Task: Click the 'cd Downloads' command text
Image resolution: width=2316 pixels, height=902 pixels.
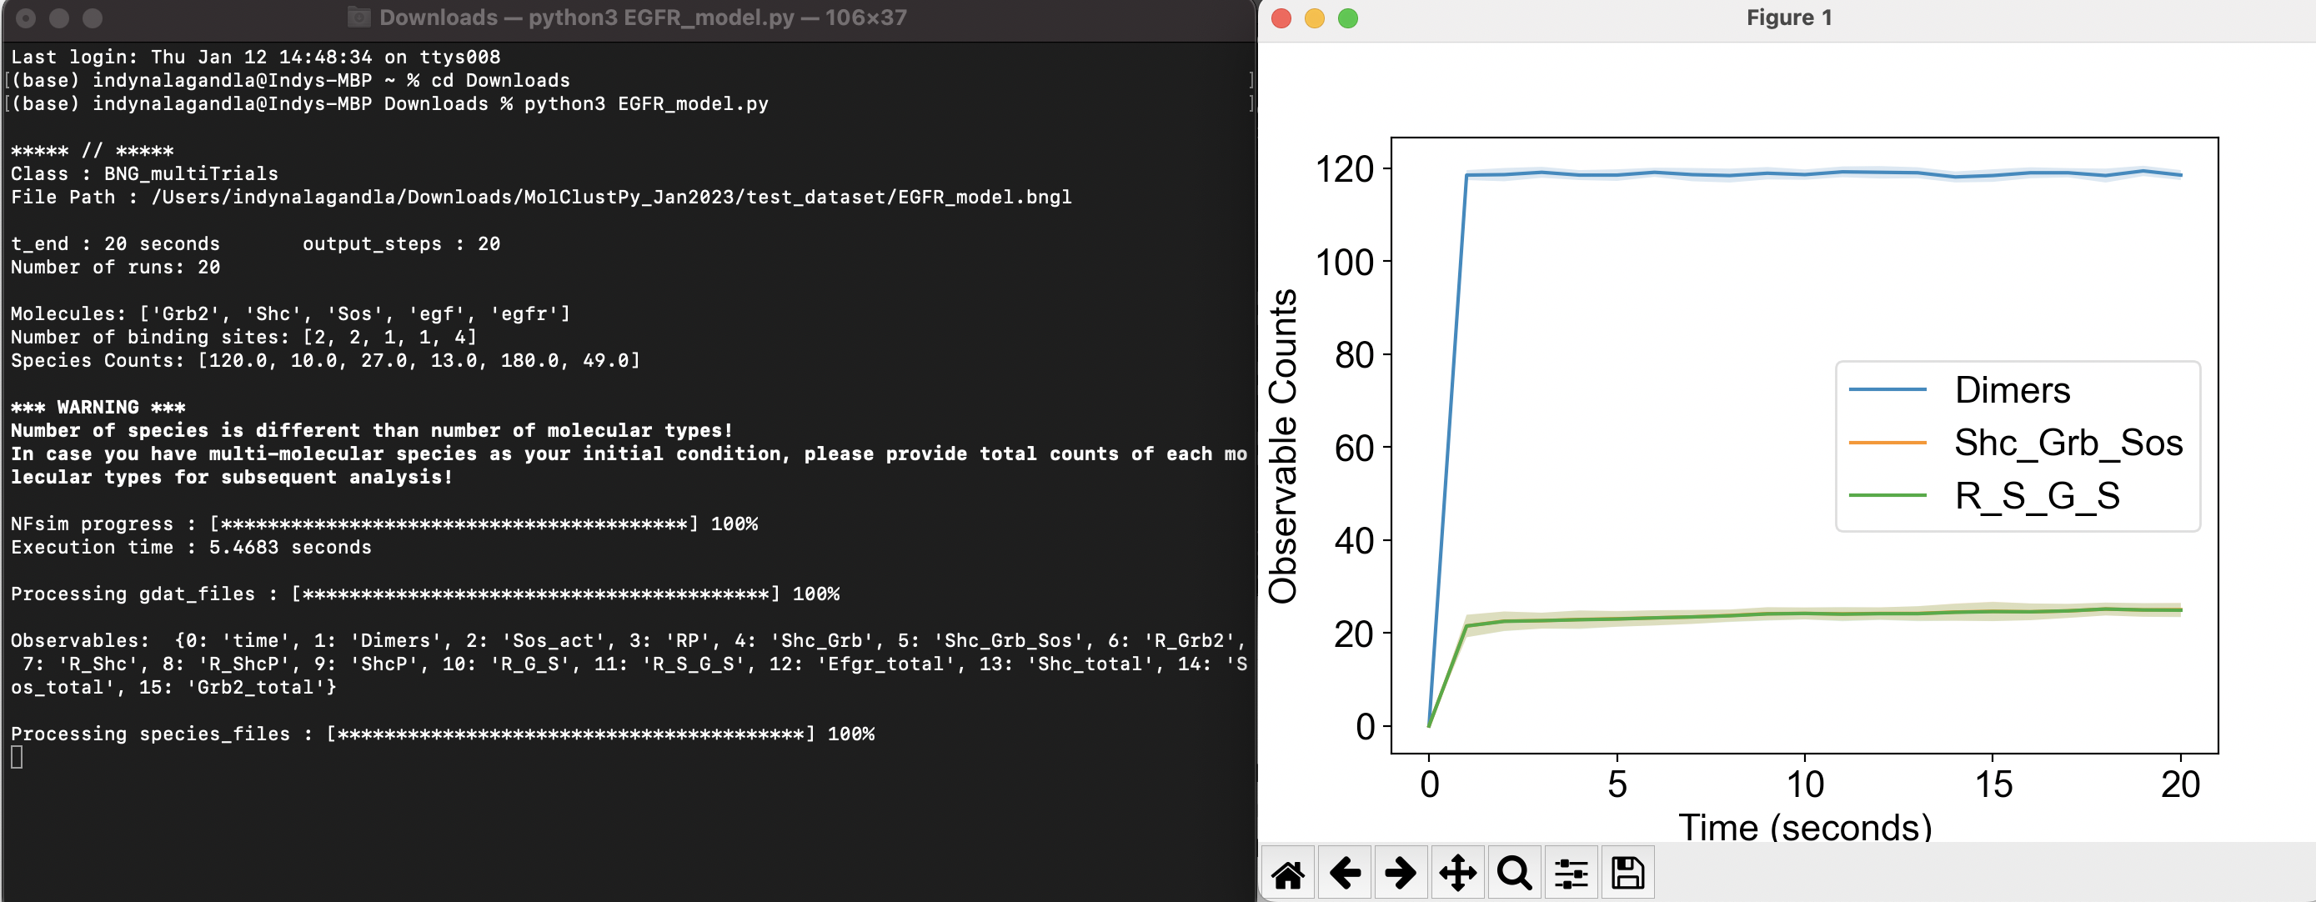Action: tap(500, 80)
